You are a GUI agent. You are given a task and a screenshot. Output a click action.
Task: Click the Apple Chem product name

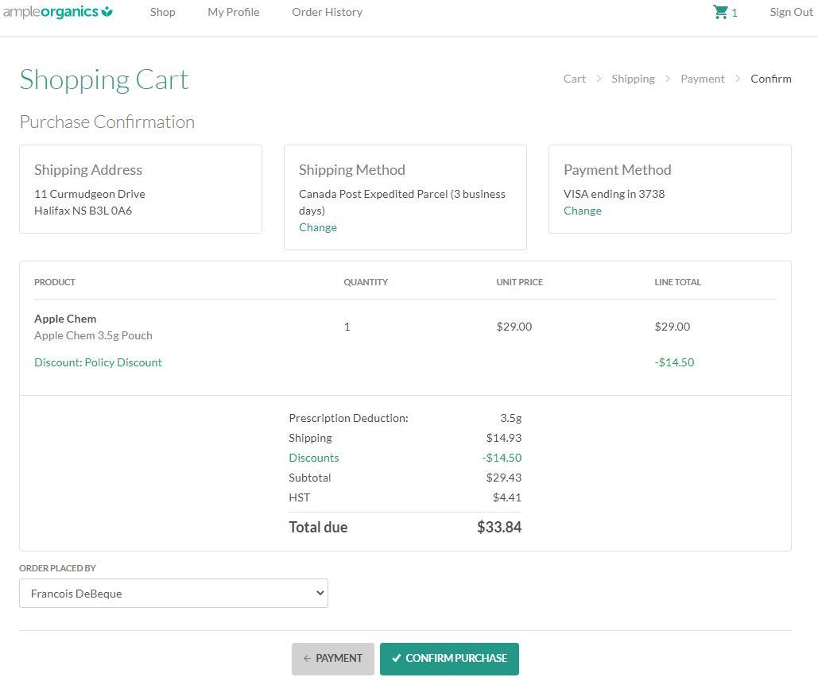[x=65, y=319]
